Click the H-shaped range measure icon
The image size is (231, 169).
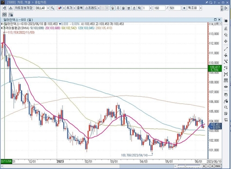pyautogui.click(x=226, y=74)
